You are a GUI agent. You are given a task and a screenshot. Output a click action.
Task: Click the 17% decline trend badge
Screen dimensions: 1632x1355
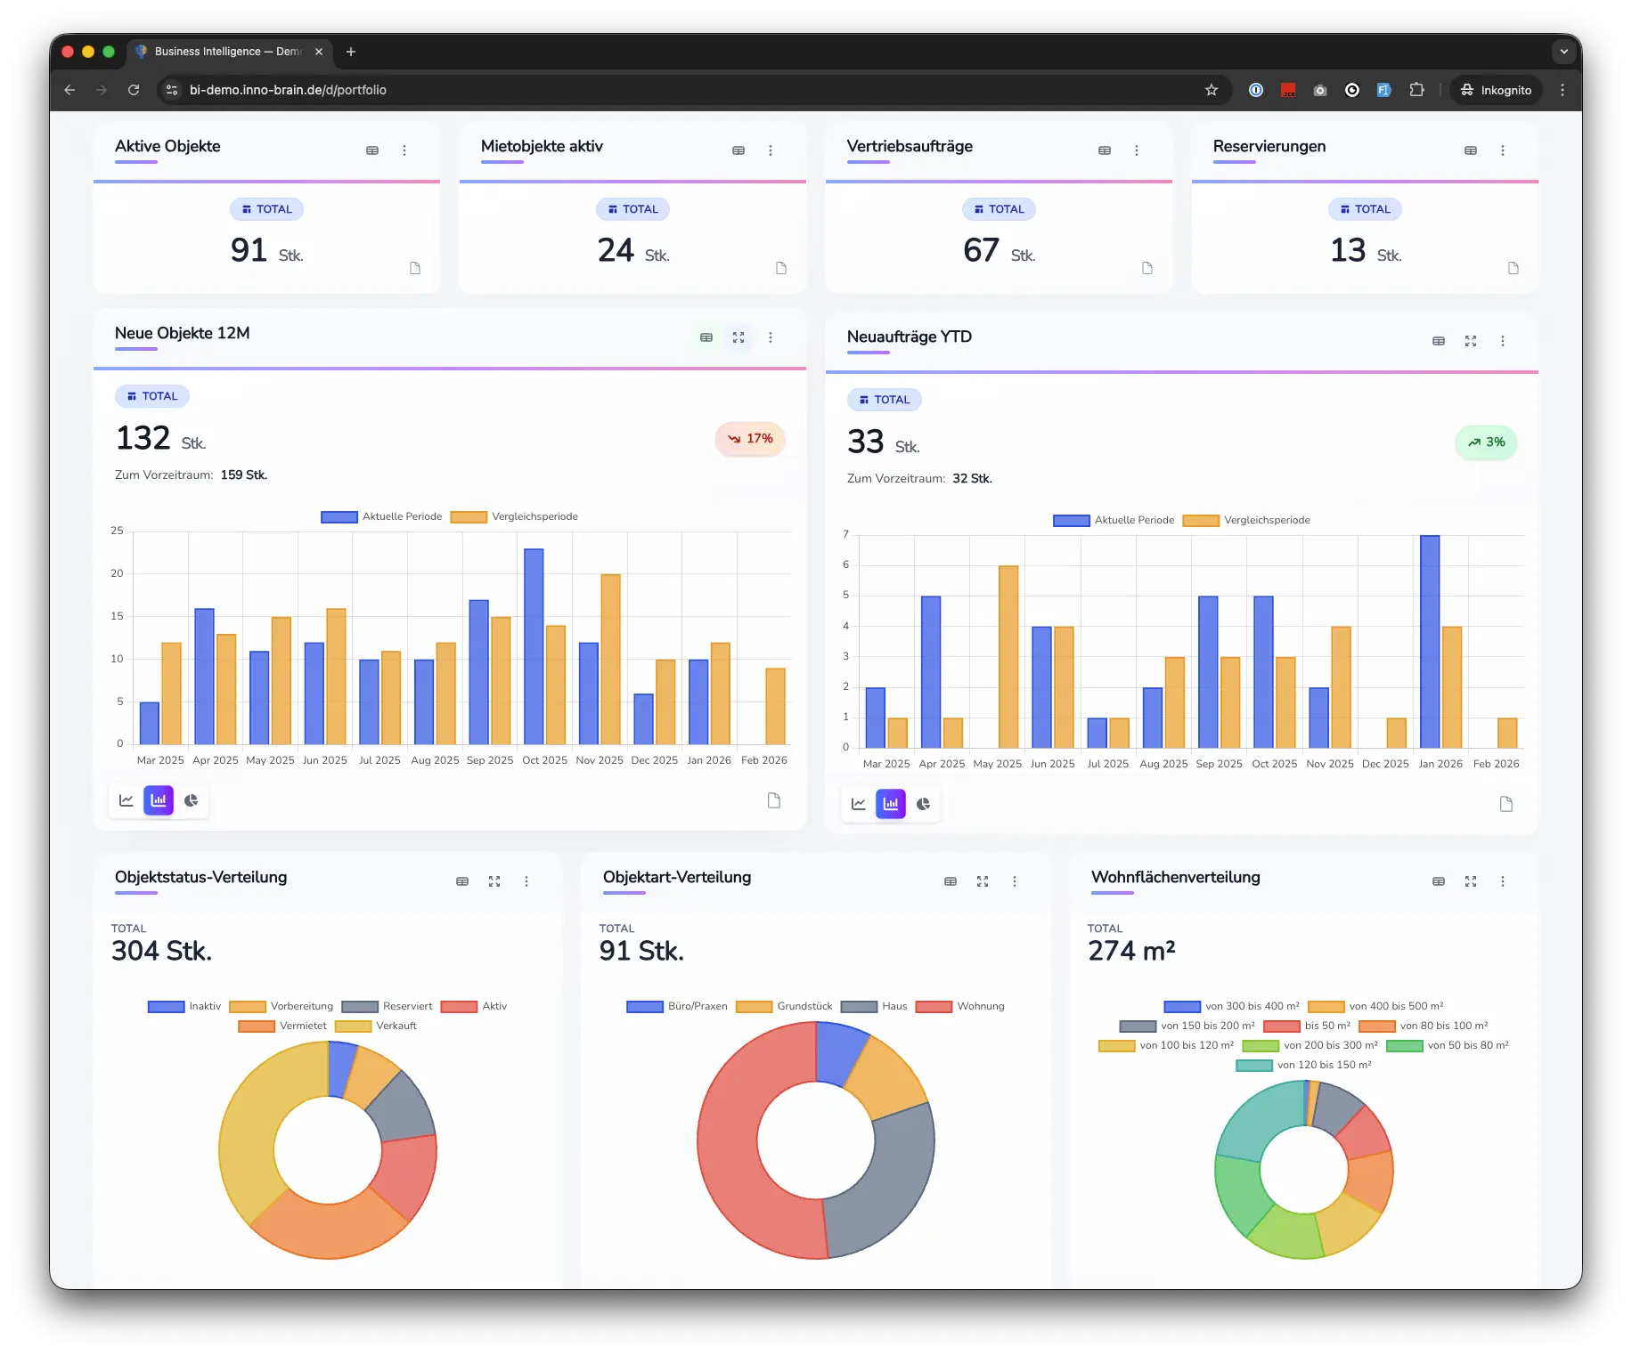(750, 439)
